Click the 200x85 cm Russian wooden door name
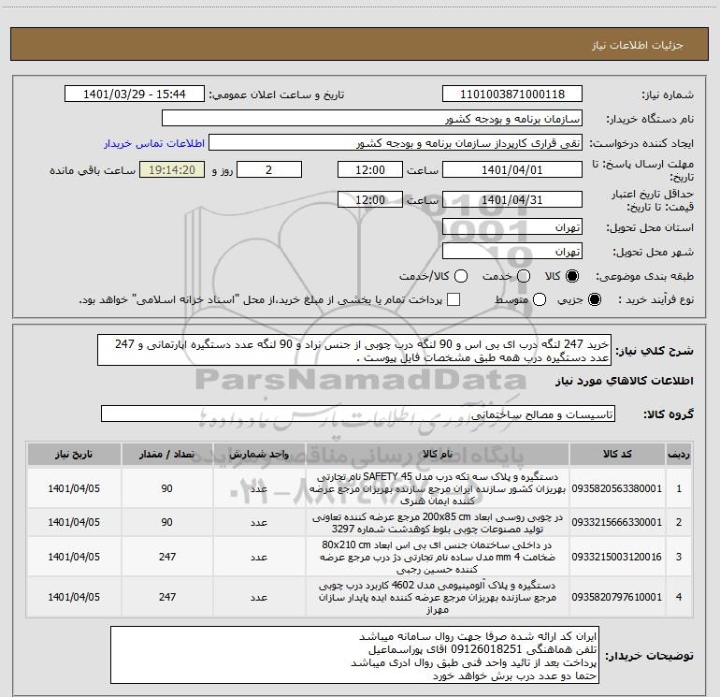Viewport: 720px width, 697px height. [438, 523]
